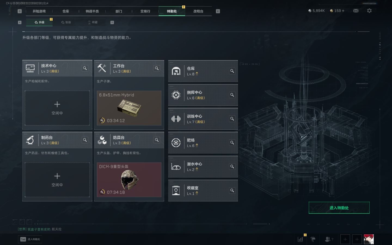Open the mail envelope icon
Screen dimensions: 392x245
[x=356, y=11]
